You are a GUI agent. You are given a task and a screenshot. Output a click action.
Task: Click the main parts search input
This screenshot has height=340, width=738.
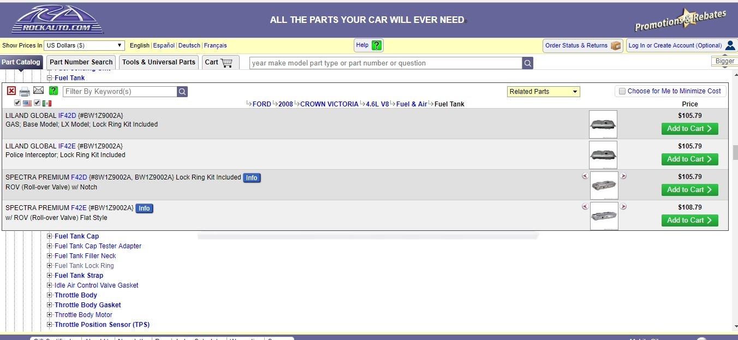click(386, 63)
